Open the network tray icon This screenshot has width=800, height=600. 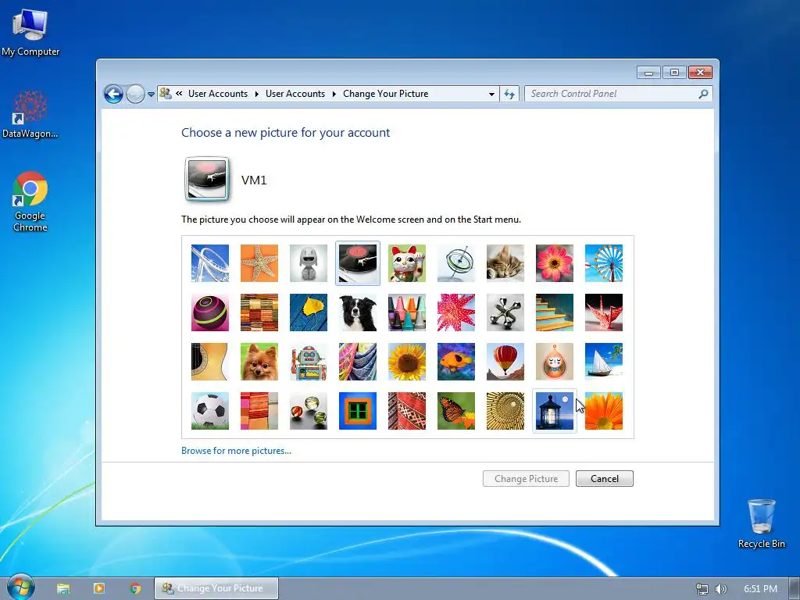(x=702, y=589)
